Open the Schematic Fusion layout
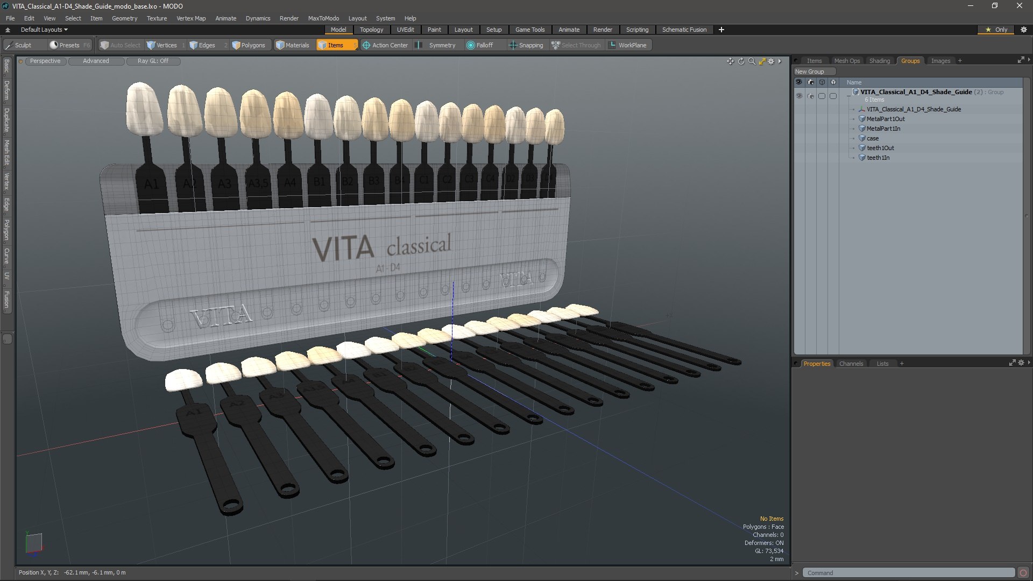Viewport: 1033px width, 581px height. [684, 30]
